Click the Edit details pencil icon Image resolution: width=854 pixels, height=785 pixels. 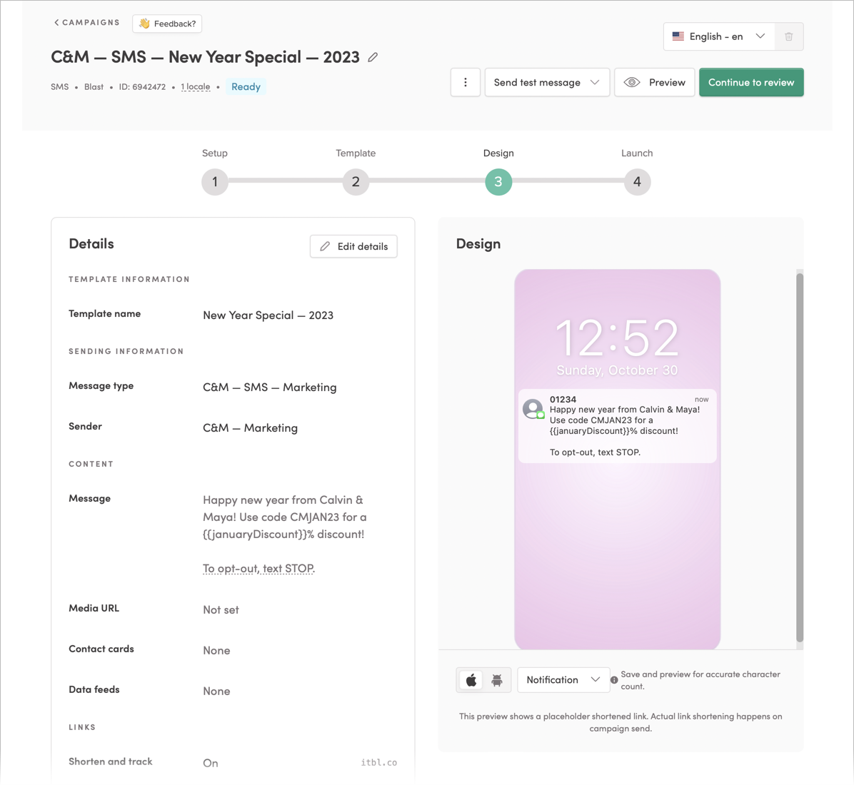tap(325, 246)
